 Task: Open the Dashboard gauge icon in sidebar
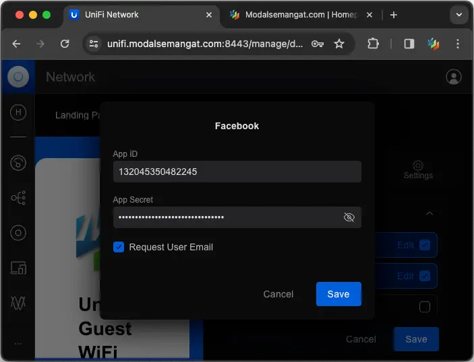[x=18, y=163]
